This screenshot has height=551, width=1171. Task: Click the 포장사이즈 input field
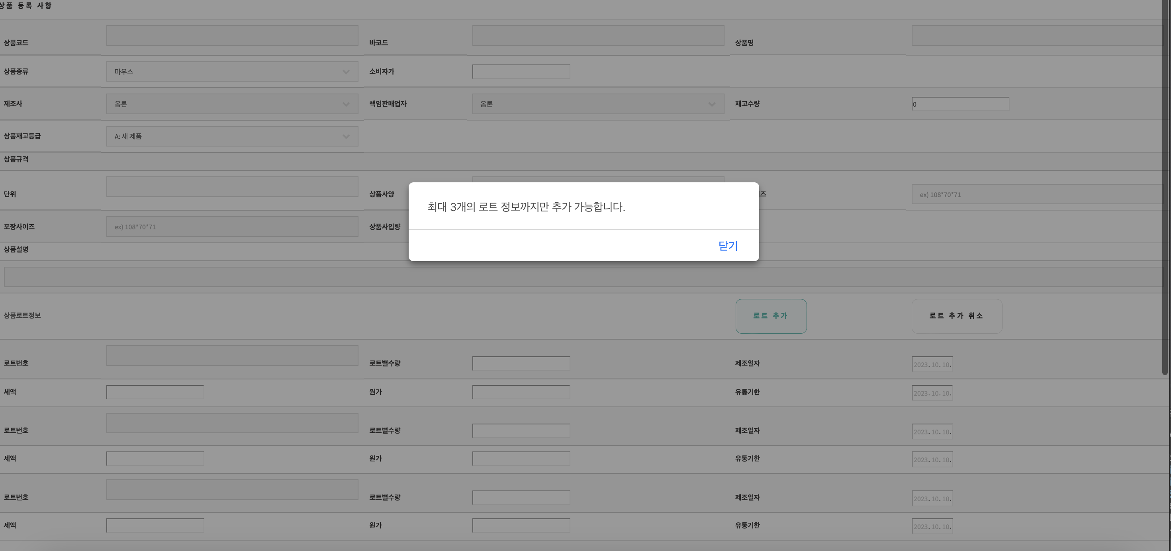coord(232,227)
